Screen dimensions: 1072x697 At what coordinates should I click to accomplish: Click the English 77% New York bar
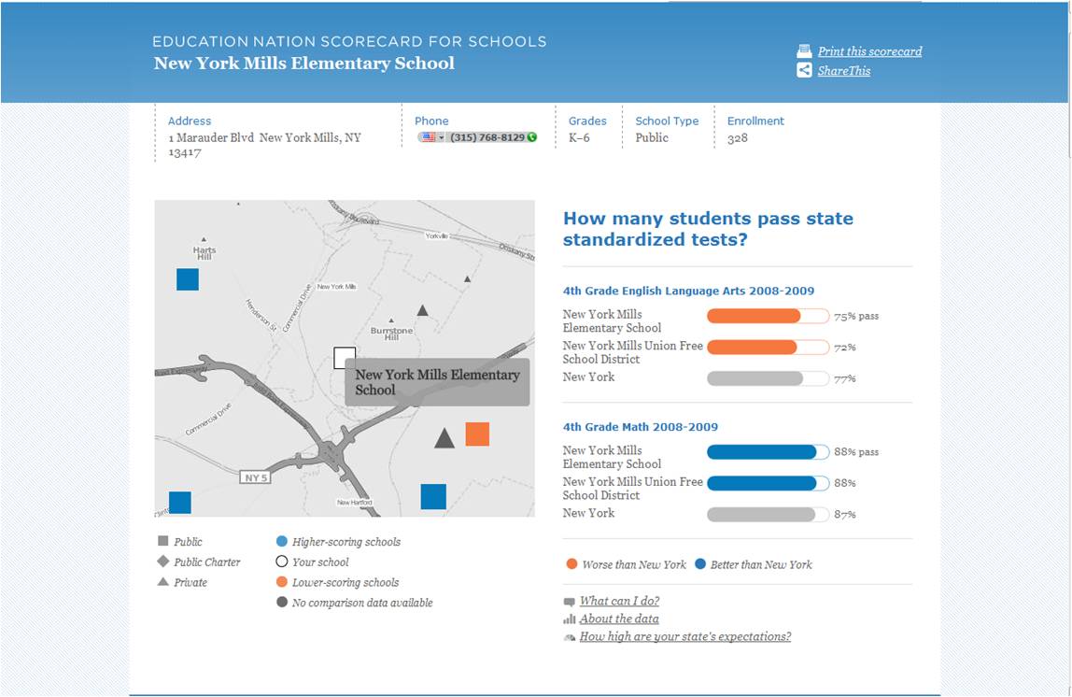[768, 378]
